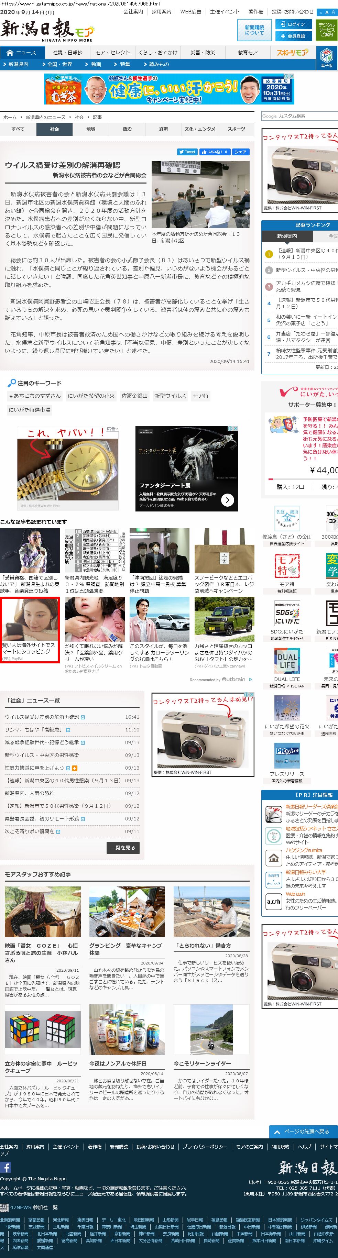Select the smallest font size A button
The image size is (338, 1258).
click(x=320, y=13)
